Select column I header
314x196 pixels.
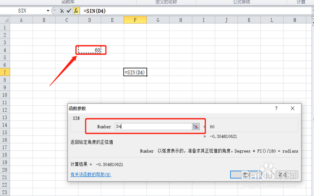[203, 20]
